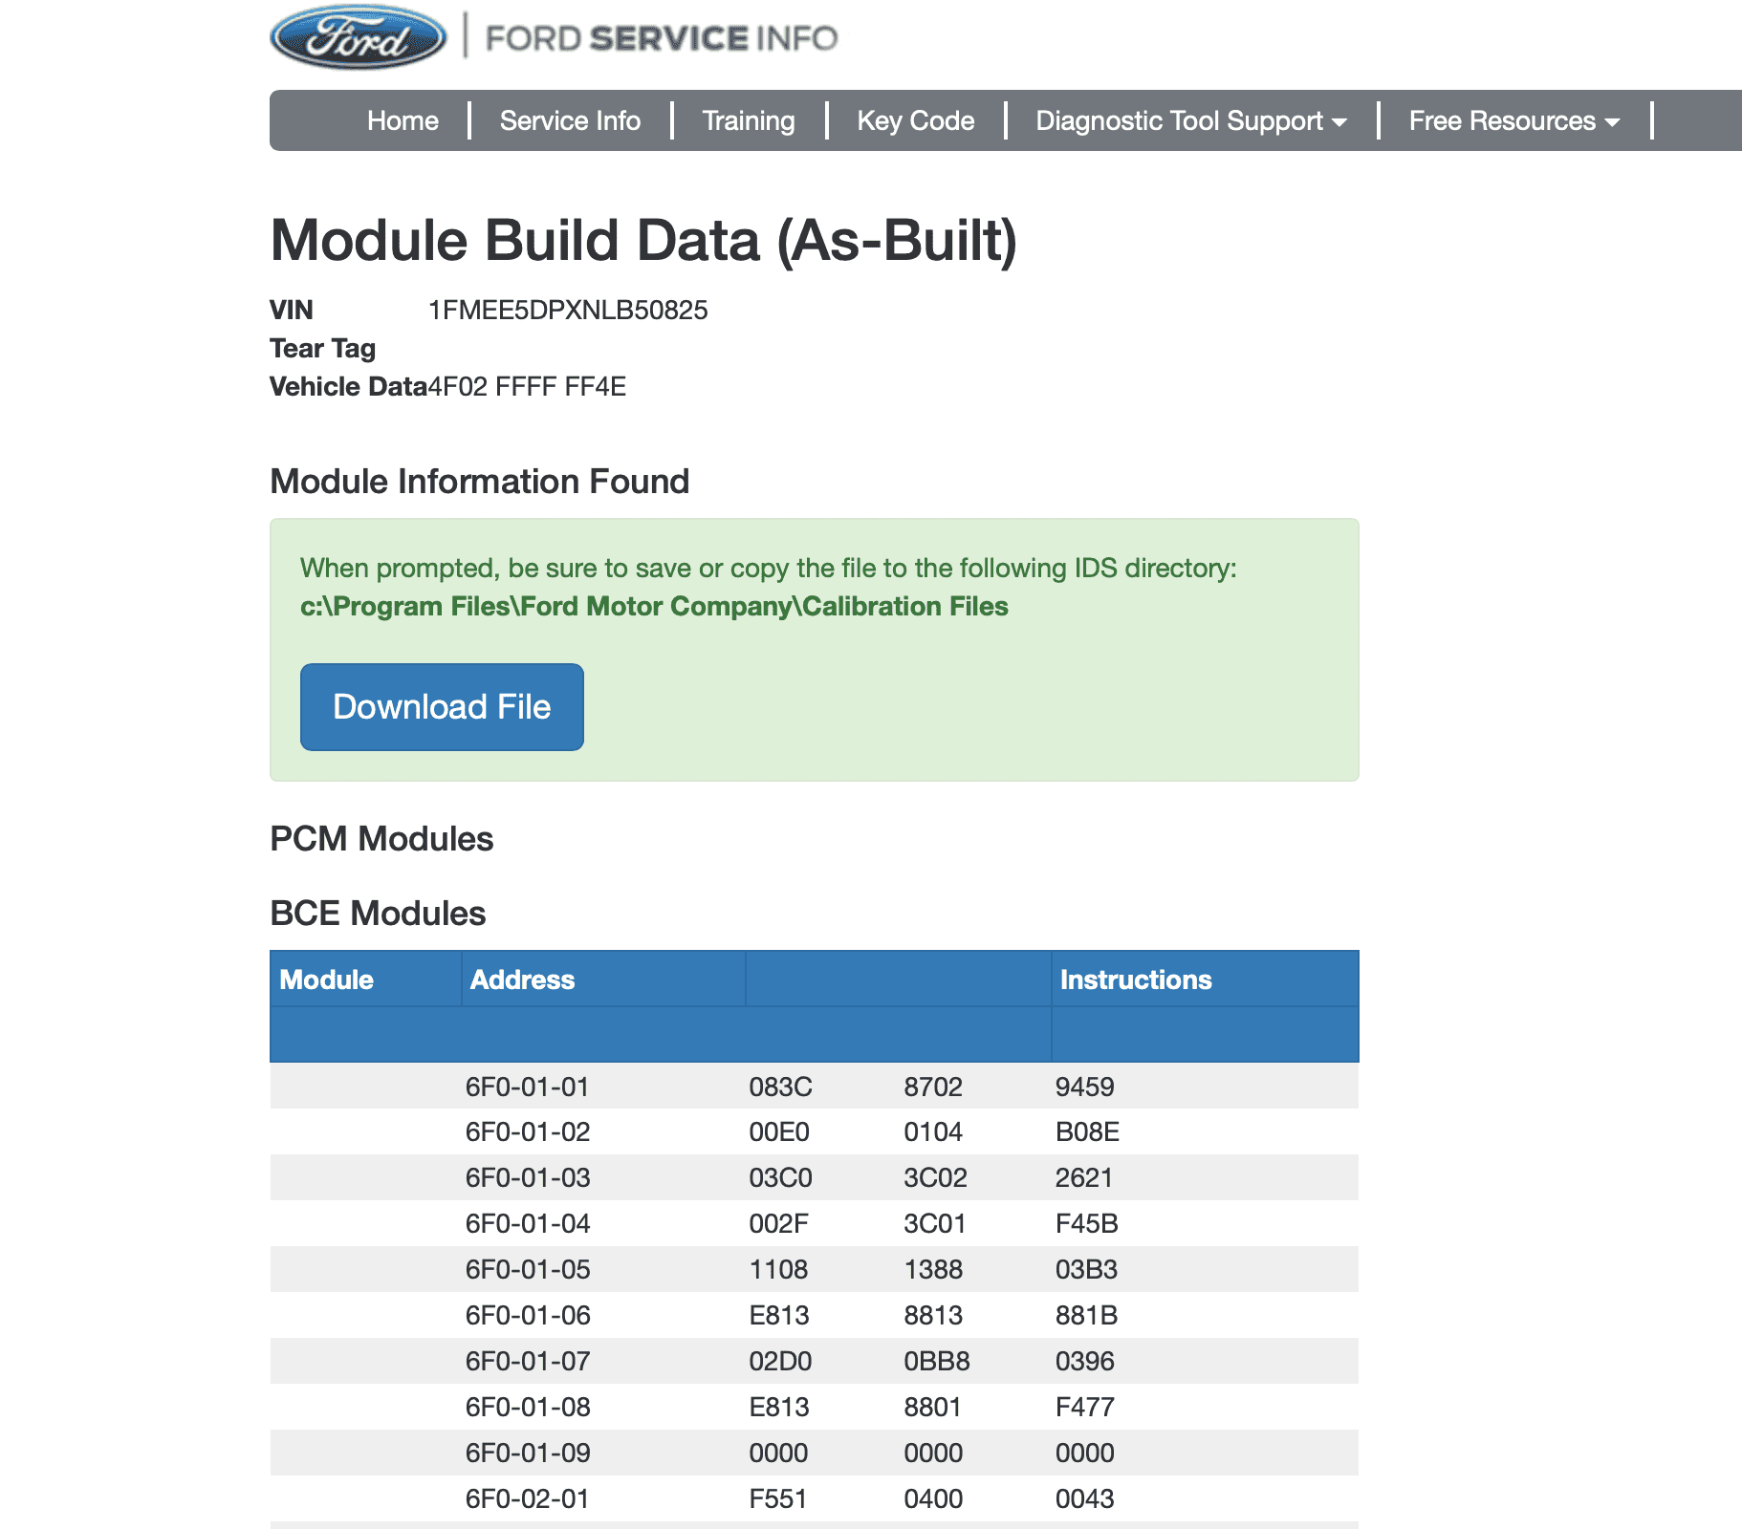Click value 0396 in row 6F0-01-07
1742x1529 pixels.
1085,1362
